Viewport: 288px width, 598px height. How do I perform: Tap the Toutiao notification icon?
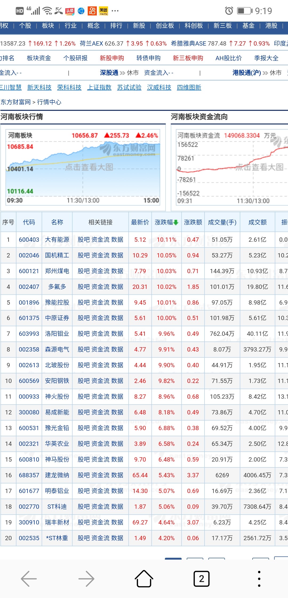click(x=70, y=11)
